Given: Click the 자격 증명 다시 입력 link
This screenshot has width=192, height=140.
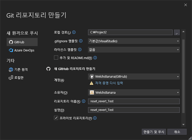Looking at the screenshot, I should tap(109, 83).
